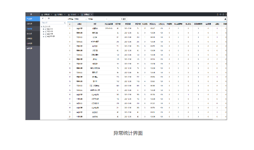The width and height of the screenshot is (254, 150).
Task: Click the range start input before the dash
Action: coord(99,19)
